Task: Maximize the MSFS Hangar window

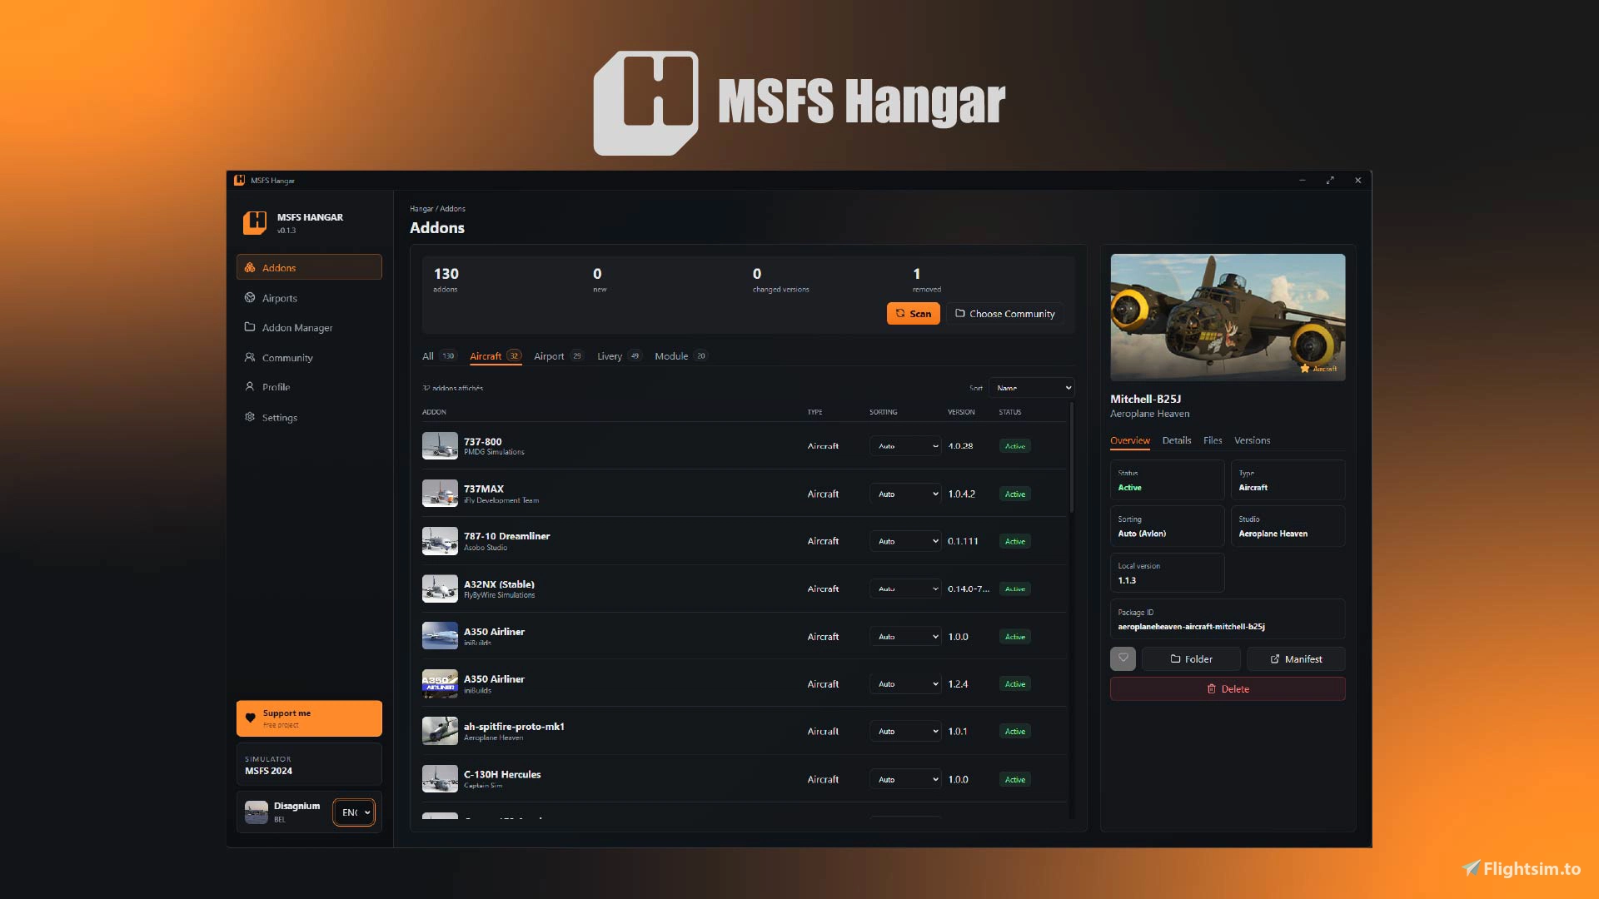Action: pos(1330,180)
